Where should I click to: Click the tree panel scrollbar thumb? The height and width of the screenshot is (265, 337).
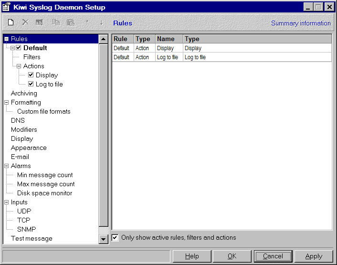[104, 135]
